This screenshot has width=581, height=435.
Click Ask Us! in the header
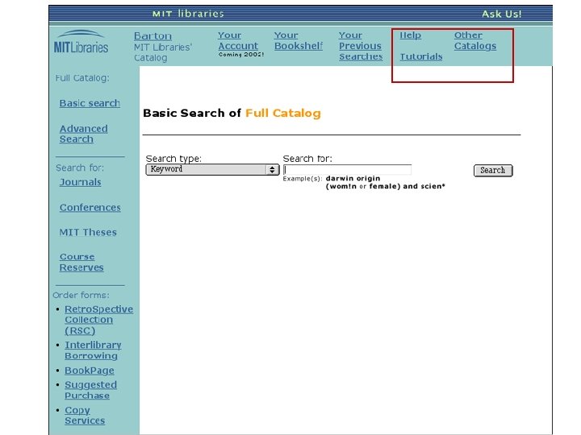point(501,14)
